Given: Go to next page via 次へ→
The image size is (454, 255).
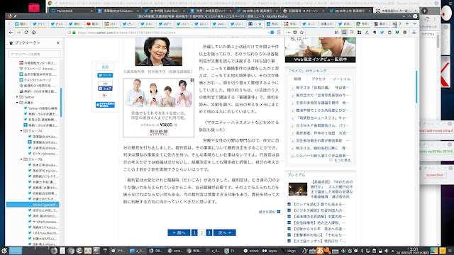Looking at the screenshot, I should [225, 232].
